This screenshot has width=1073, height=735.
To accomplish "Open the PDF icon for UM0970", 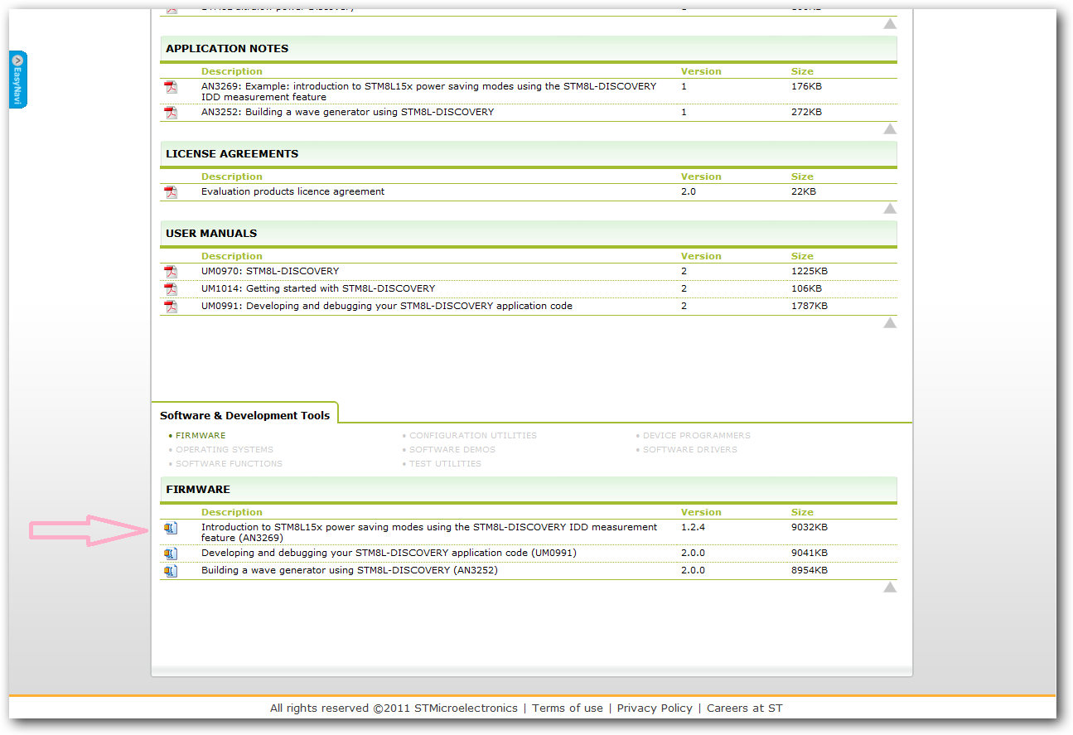I will (x=171, y=272).
